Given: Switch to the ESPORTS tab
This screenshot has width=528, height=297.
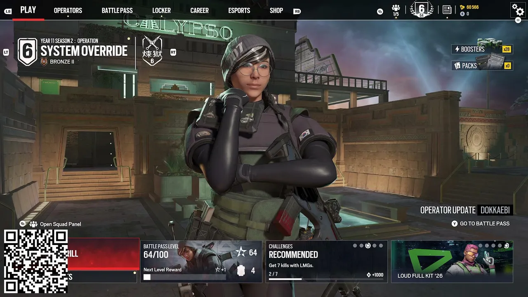Looking at the screenshot, I should click(x=239, y=11).
